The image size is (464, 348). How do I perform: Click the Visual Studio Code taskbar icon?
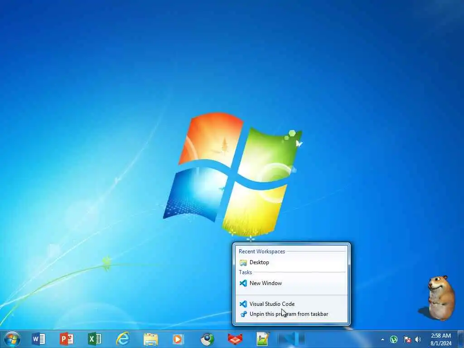tap(291, 339)
